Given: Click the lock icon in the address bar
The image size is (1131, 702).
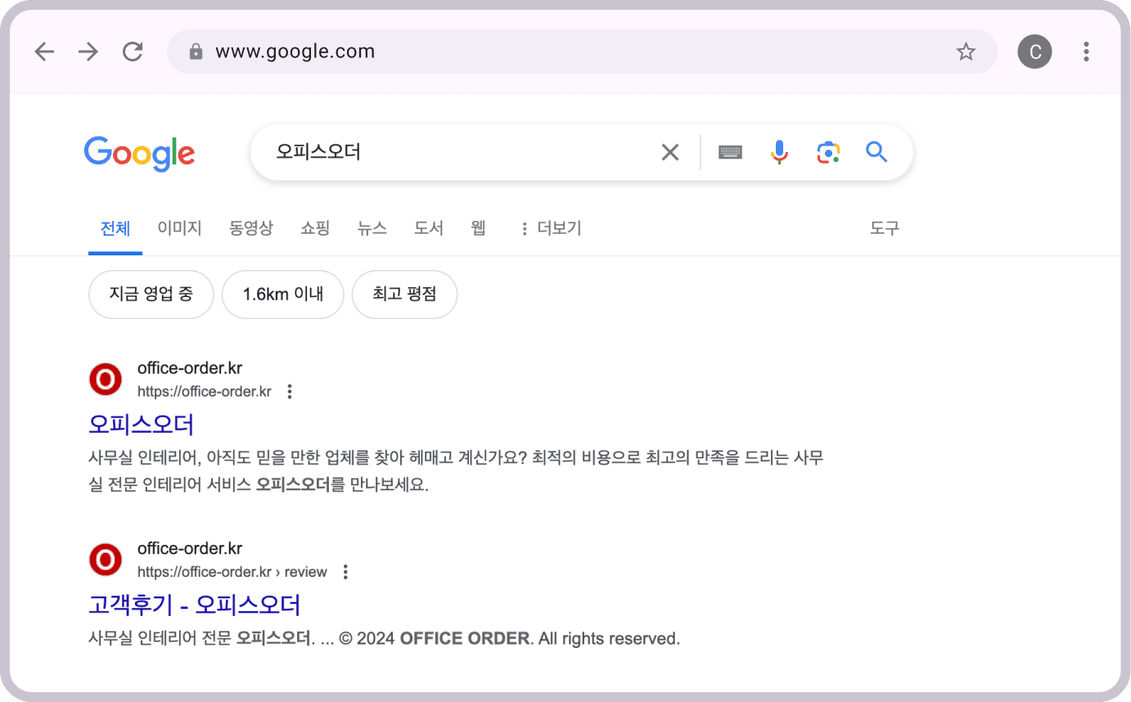Looking at the screenshot, I should pos(196,52).
